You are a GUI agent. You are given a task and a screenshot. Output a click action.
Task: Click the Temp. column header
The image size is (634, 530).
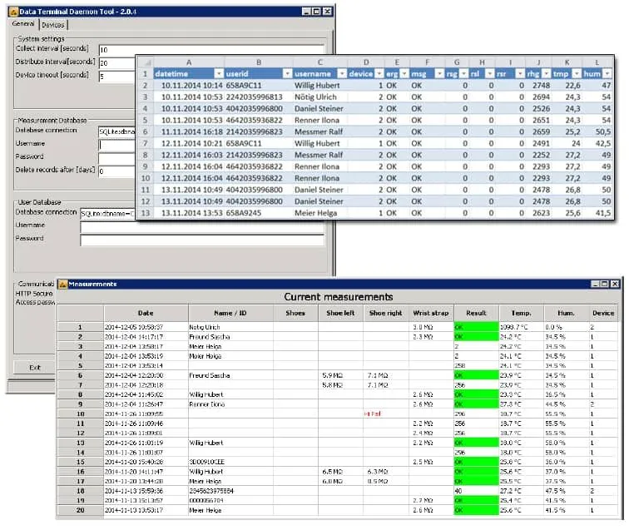click(521, 313)
